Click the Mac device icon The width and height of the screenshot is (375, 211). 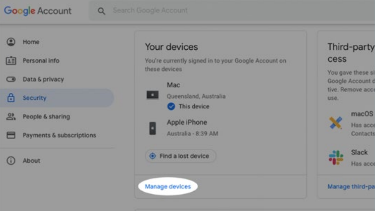[x=152, y=95]
